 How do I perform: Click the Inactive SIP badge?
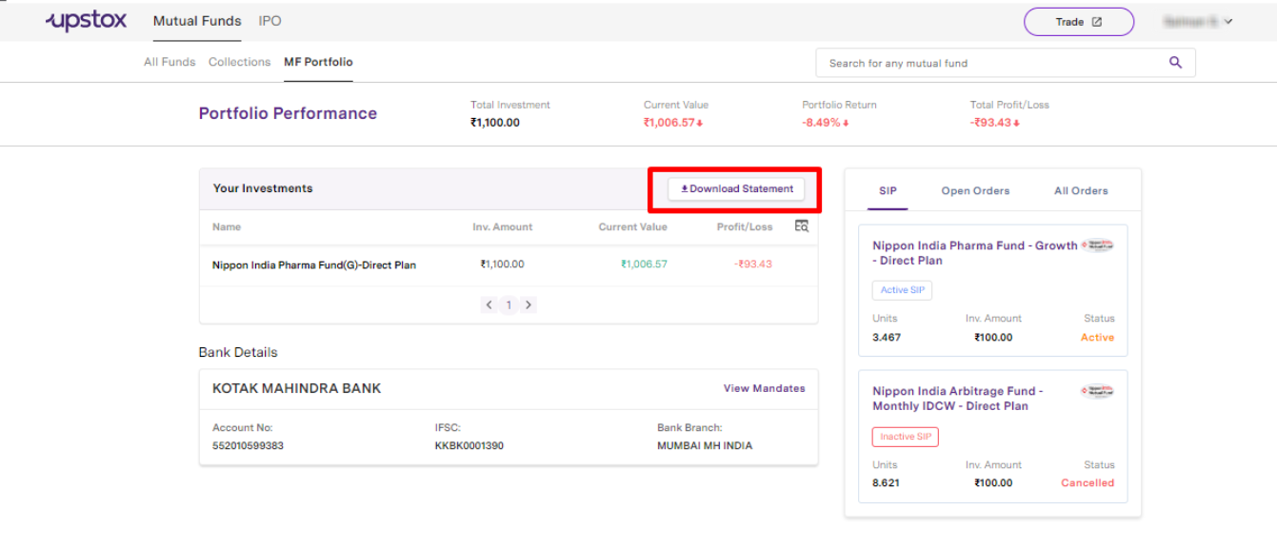tap(906, 437)
